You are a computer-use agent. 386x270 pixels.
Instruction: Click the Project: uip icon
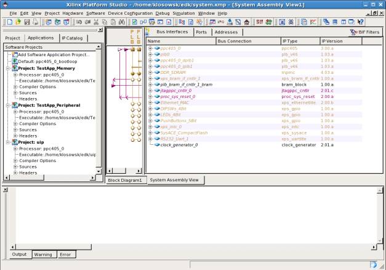click(14, 142)
